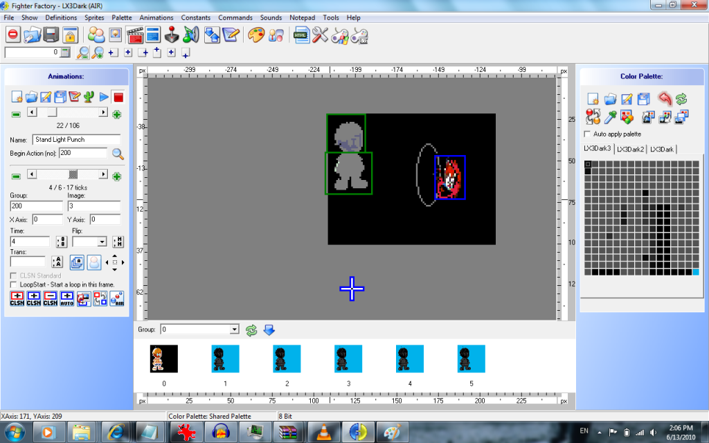Open the Animations menu
The width and height of the screenshot is (709, 443).
click(156, 17)
